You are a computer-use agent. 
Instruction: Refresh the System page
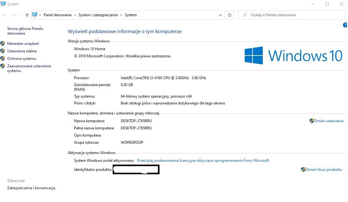tap(230, 15)
